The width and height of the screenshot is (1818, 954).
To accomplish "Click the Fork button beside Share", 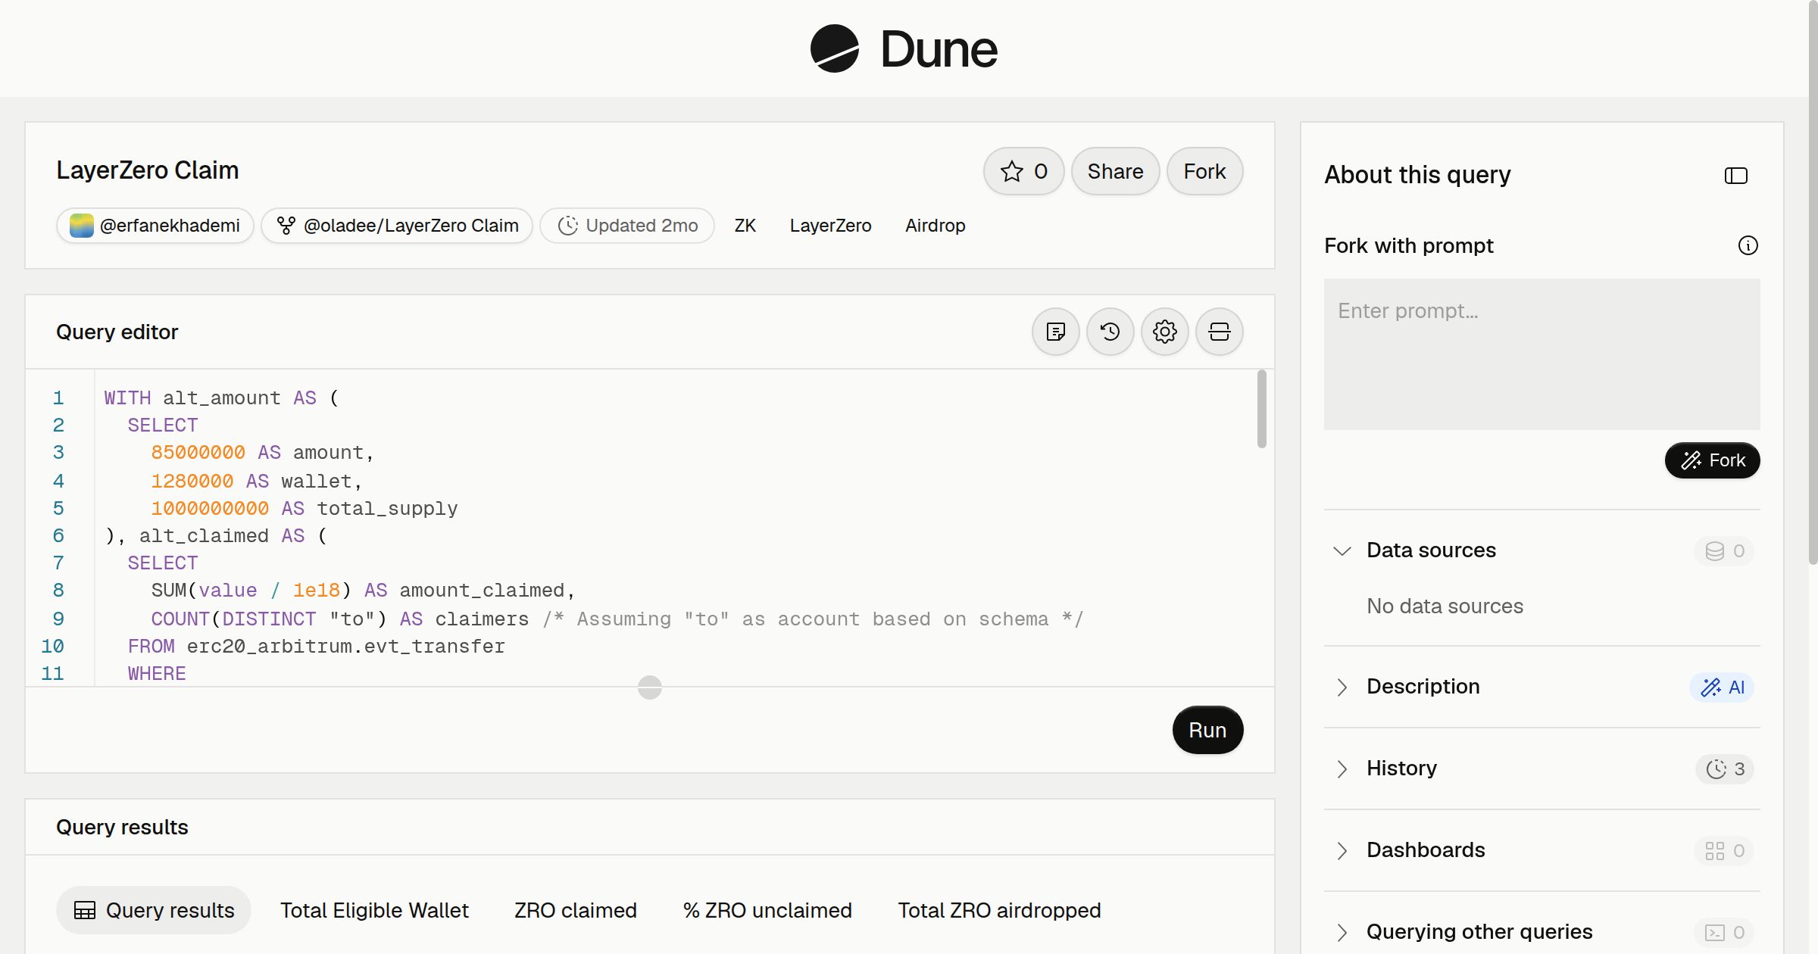I will pyautogui.click(x=1204, y=171).
